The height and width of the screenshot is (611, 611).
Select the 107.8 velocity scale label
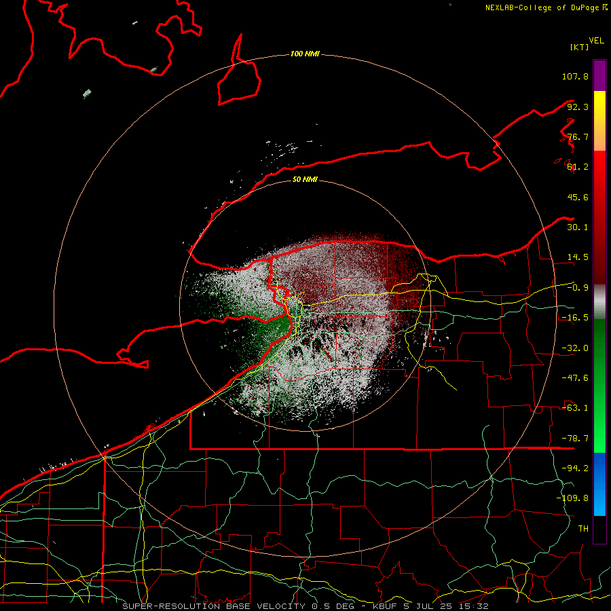(x=575, y=76)
